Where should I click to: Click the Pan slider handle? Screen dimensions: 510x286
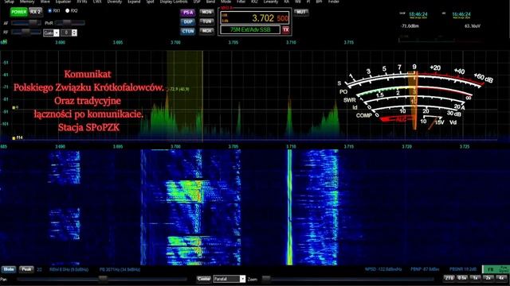tap(103, 279)
